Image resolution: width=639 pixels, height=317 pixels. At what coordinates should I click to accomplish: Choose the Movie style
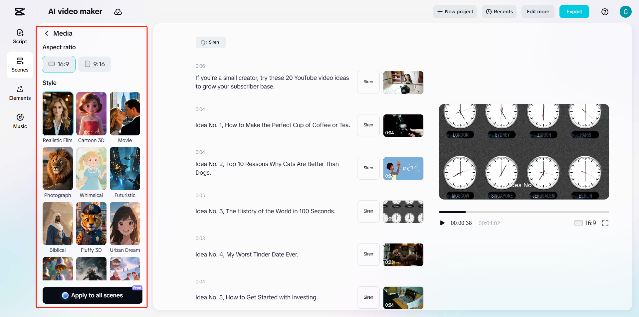pyautogui.click(x=125, y=114)
